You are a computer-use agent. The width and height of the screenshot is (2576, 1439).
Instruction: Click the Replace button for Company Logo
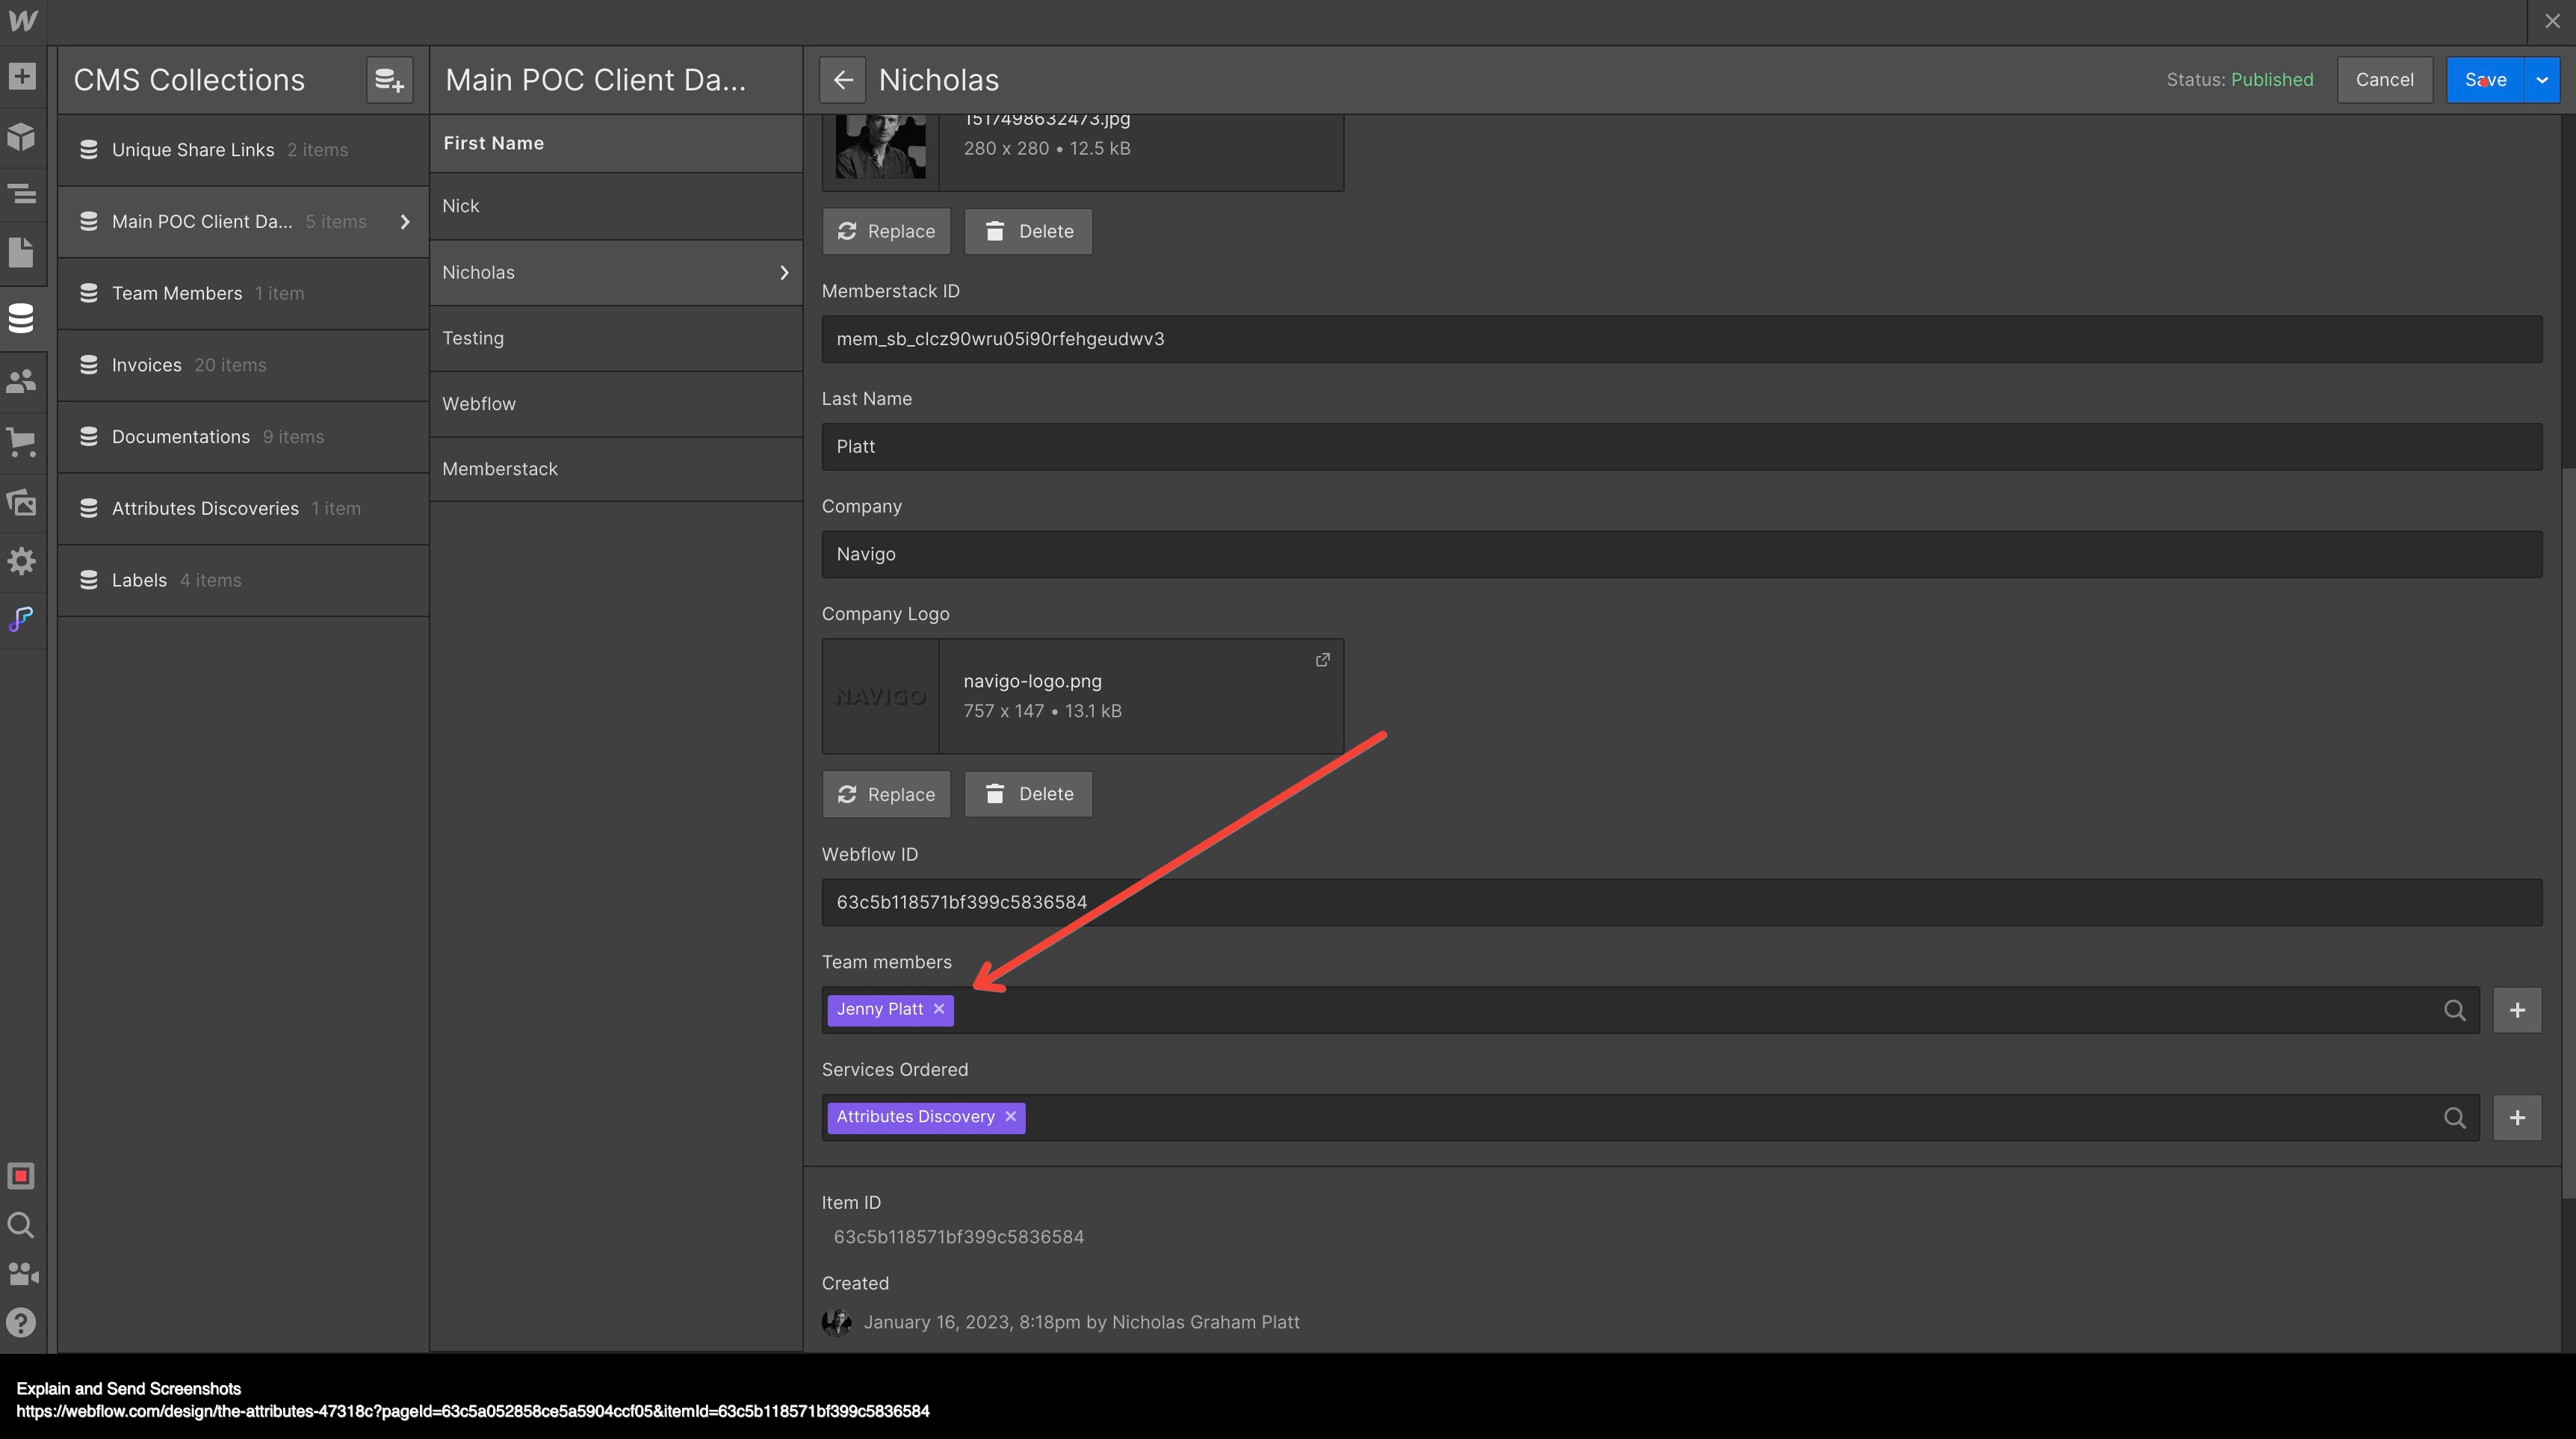point(886,793)
